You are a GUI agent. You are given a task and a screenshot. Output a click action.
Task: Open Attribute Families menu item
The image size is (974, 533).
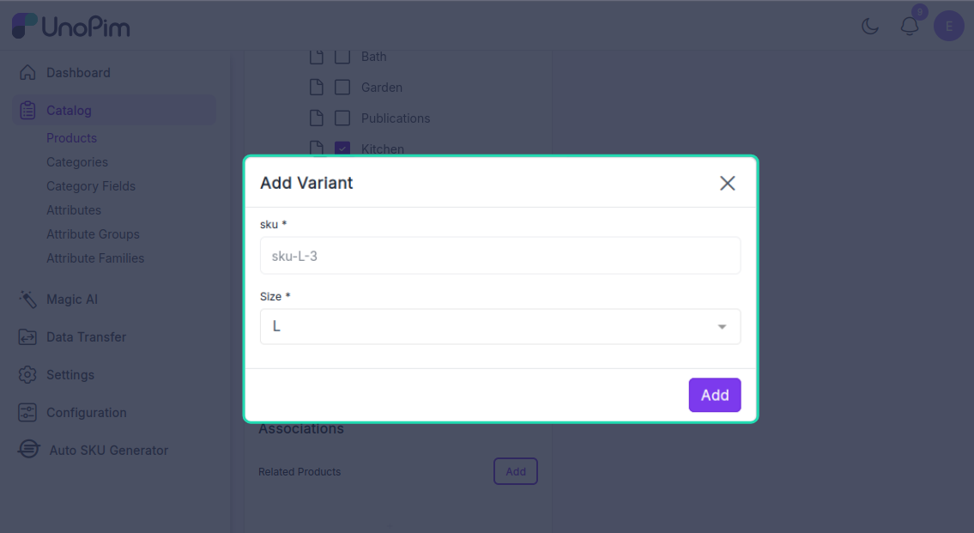(95, 258)
